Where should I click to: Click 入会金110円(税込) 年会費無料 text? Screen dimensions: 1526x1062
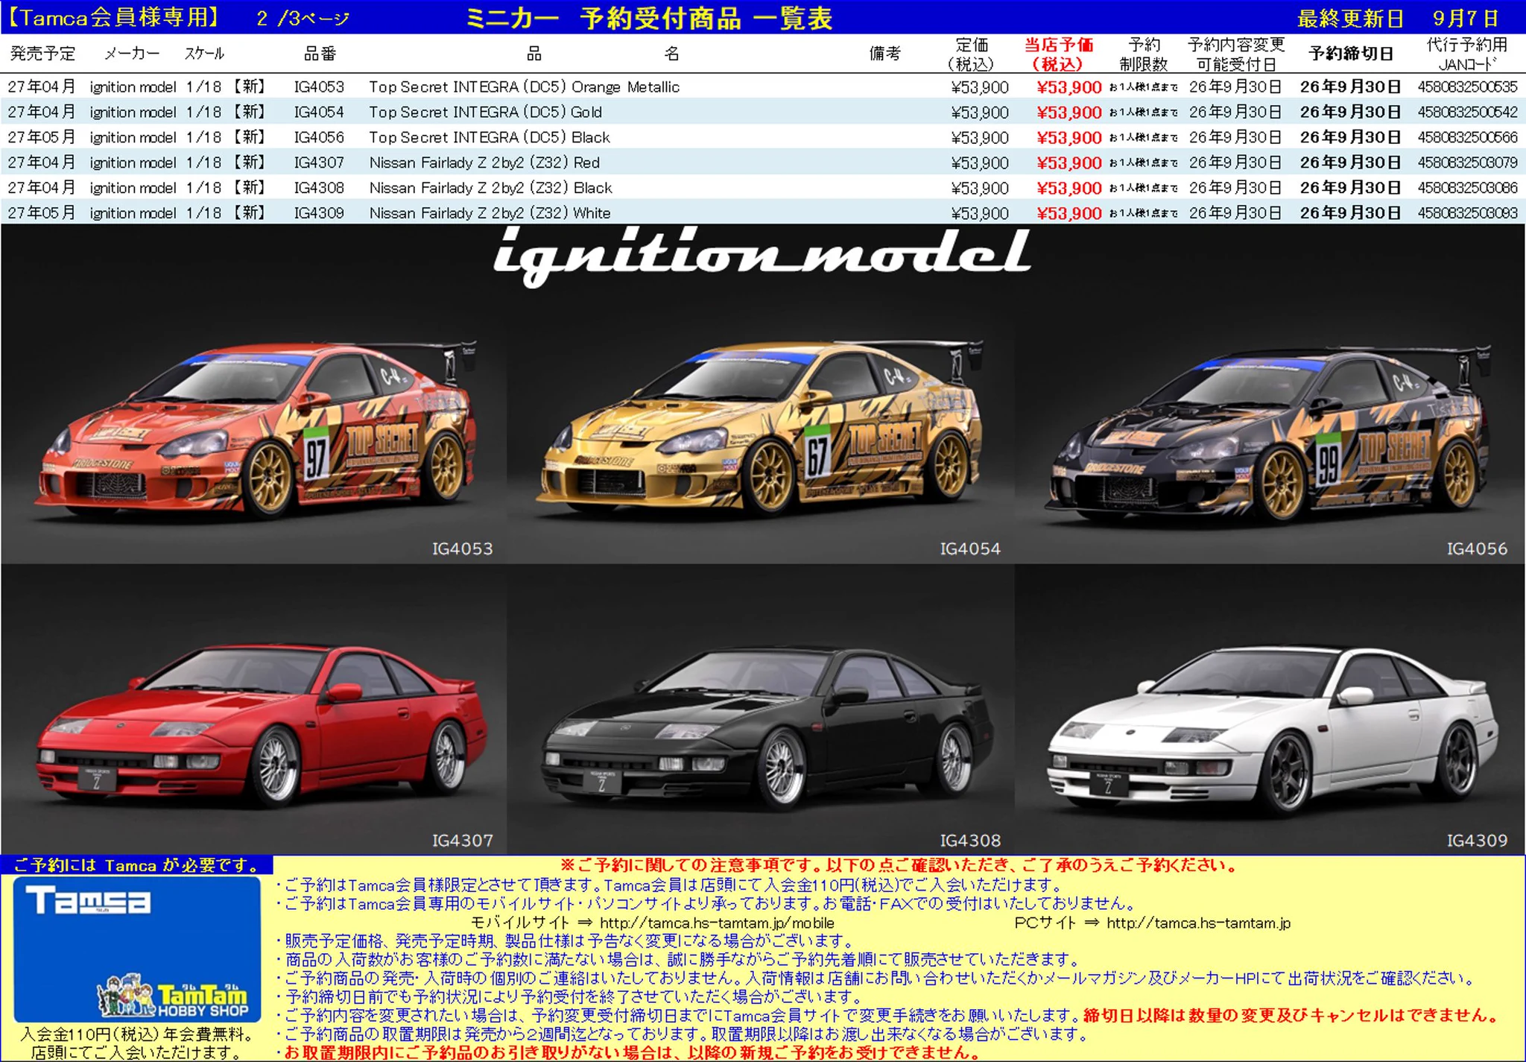point(137,1034)
